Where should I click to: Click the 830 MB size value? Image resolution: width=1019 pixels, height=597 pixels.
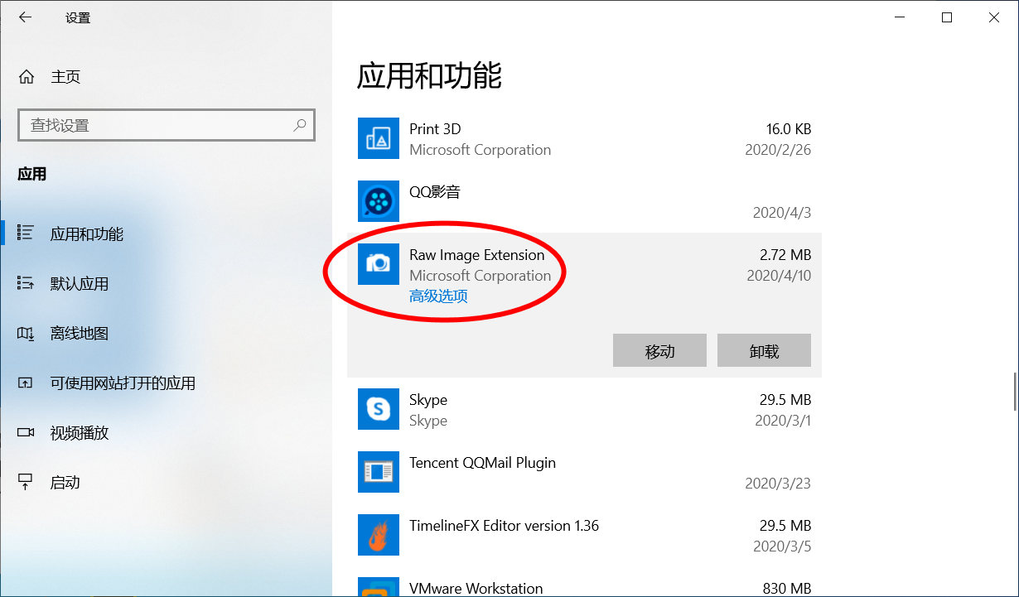[x=787, y=589]
